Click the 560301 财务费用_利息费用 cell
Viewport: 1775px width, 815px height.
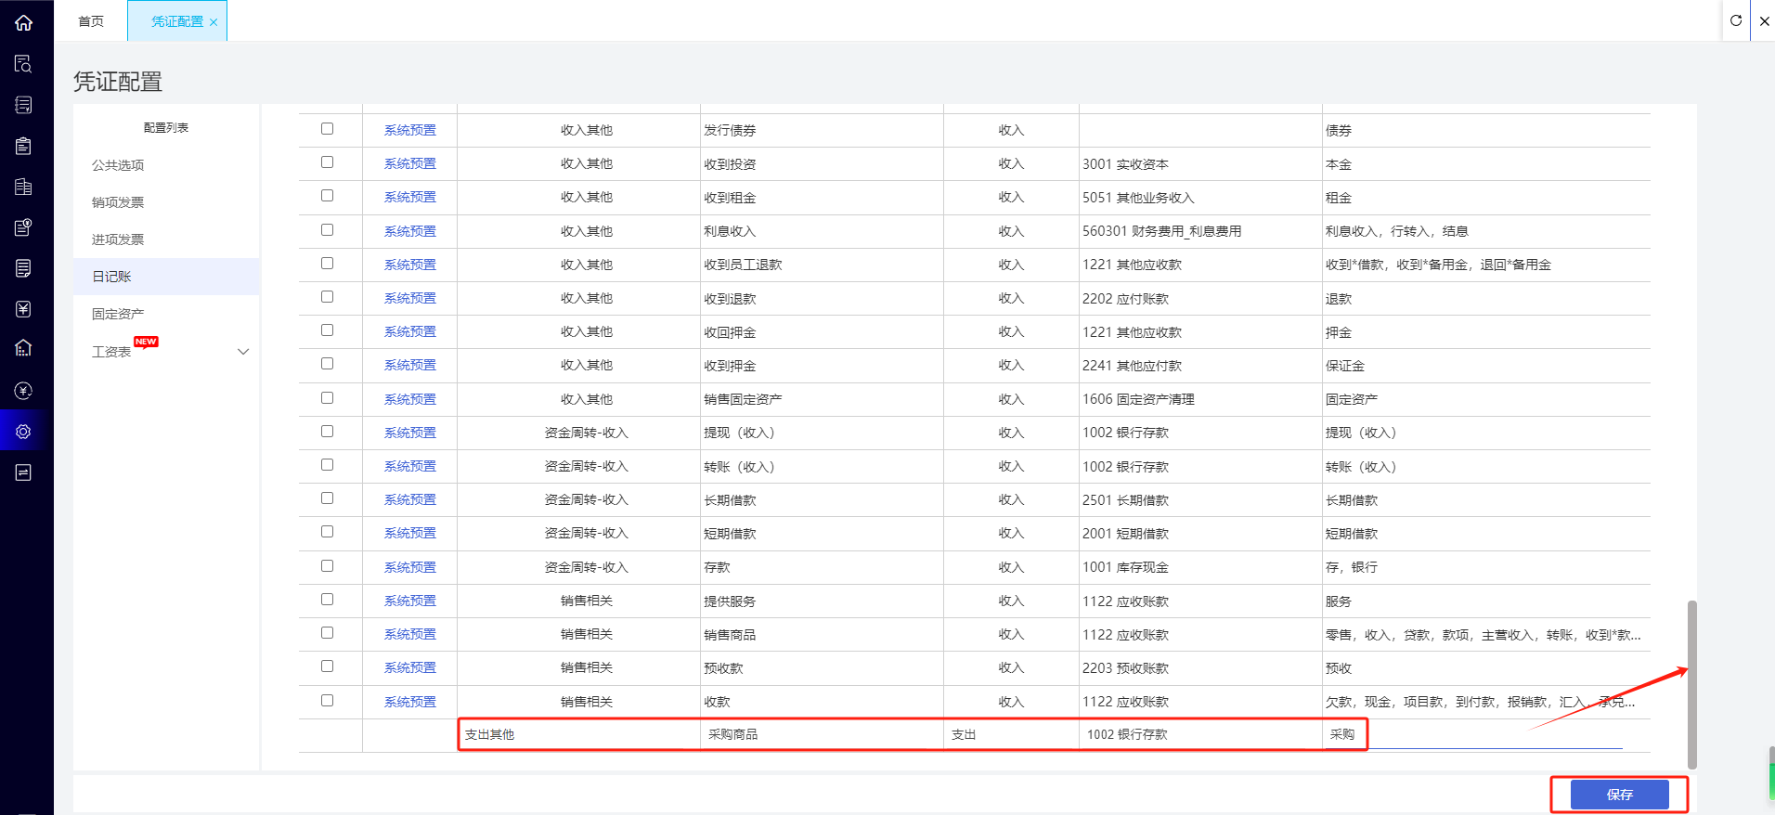[x=1200, y=231]
